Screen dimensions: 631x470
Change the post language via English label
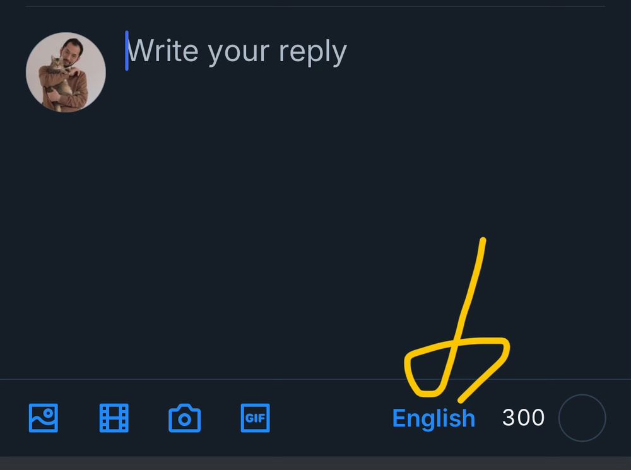(x=434, y=417)
